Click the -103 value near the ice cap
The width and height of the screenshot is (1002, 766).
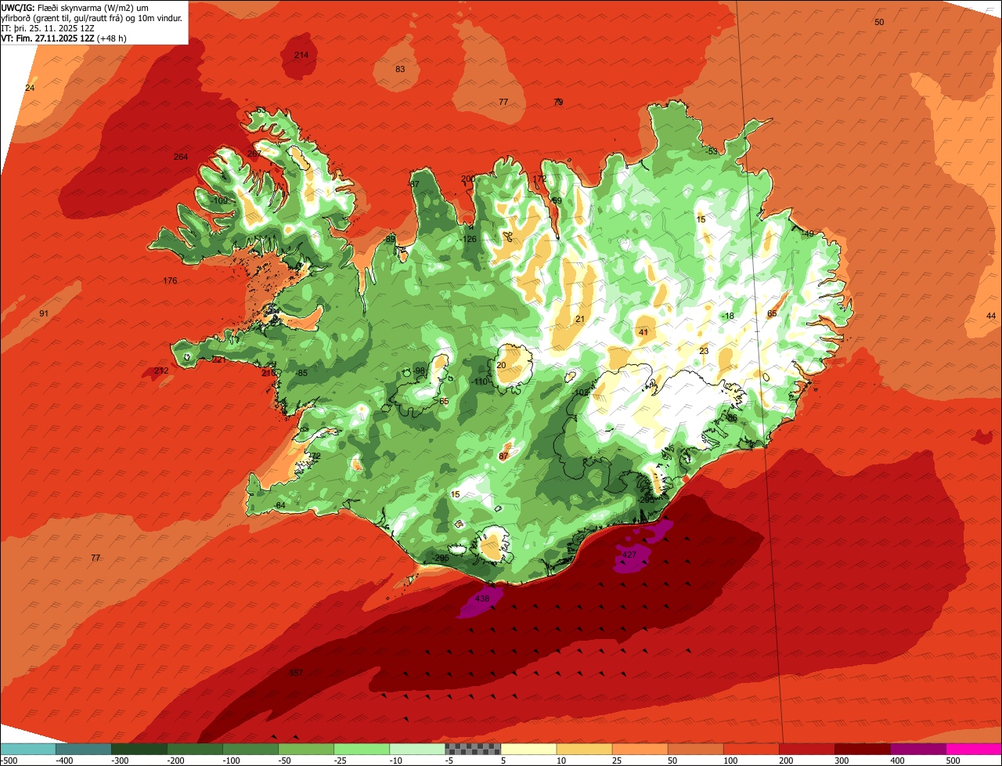coord(580,392)
